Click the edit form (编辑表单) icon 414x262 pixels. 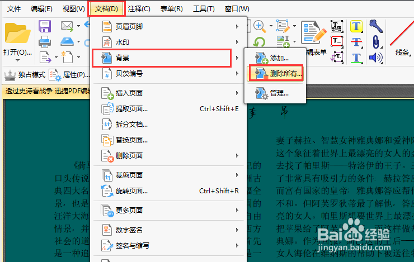coord(314,32)
